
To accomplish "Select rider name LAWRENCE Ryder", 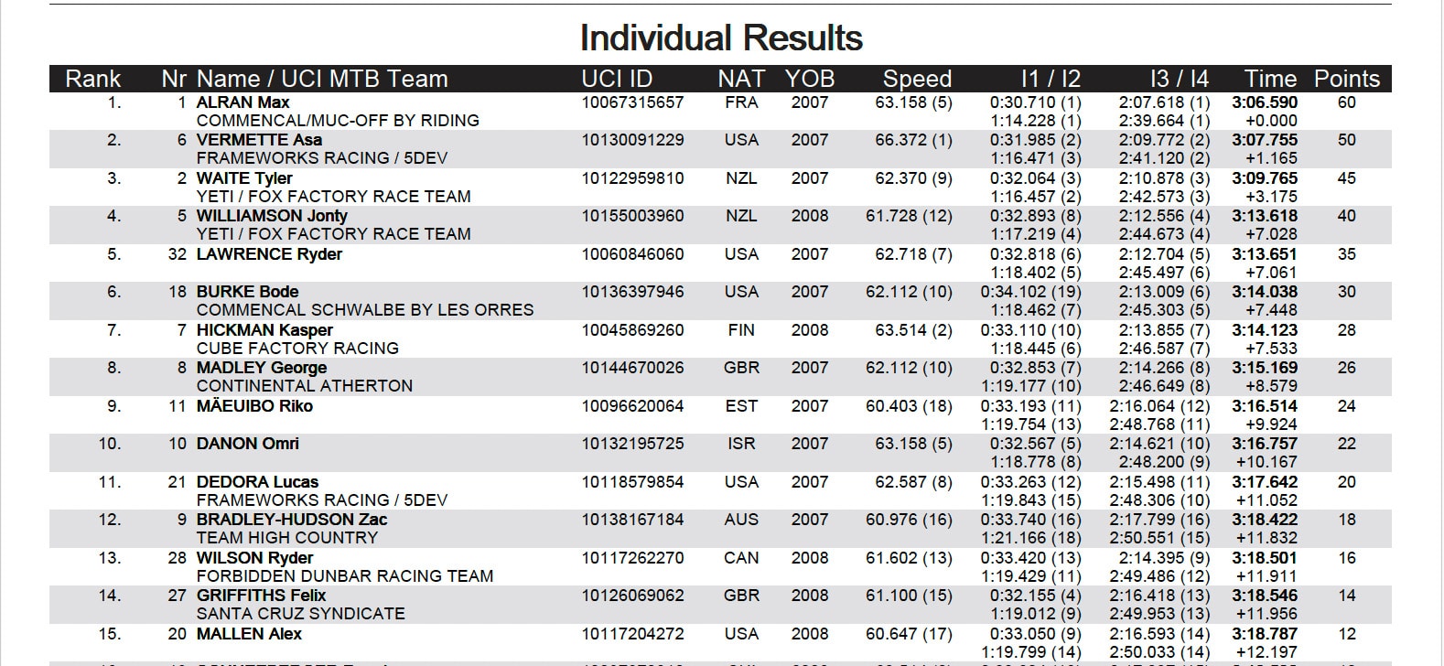I will coord(269,254).
